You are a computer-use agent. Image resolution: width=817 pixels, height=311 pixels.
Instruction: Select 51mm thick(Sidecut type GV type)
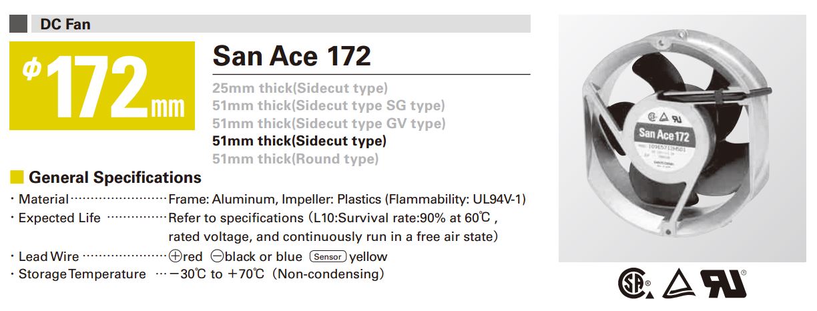pos(328,123)
